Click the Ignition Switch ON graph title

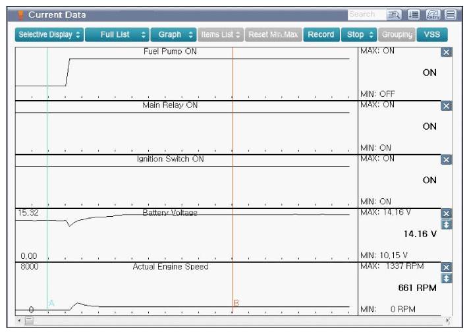coord(170,159)
